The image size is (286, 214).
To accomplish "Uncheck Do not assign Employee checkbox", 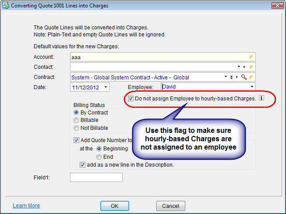I will (131, 99).
